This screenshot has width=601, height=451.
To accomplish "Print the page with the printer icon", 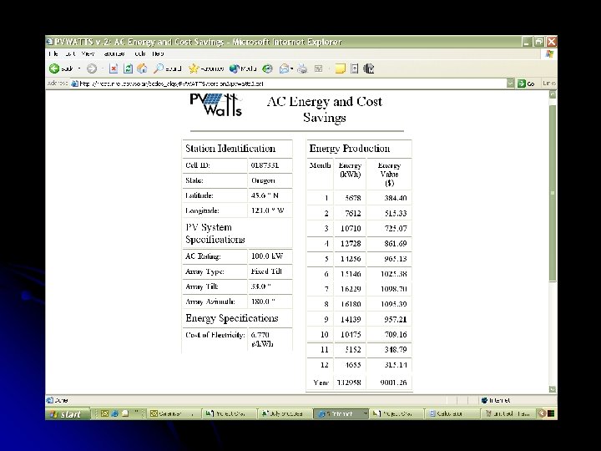I will pyautogui.click(x=302, y=68).
